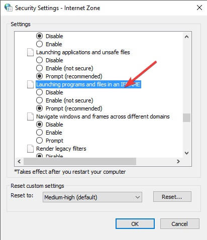Click page icon beside Navigate windows and frames
207x240 pixels.
(x=30, y=116)
